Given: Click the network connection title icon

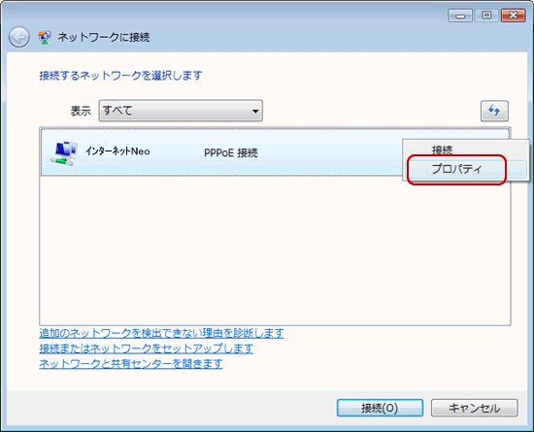Looking at the screenshot, I should click(45, 37).
